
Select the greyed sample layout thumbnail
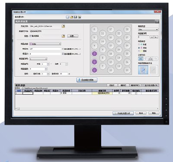click(153, 70)
